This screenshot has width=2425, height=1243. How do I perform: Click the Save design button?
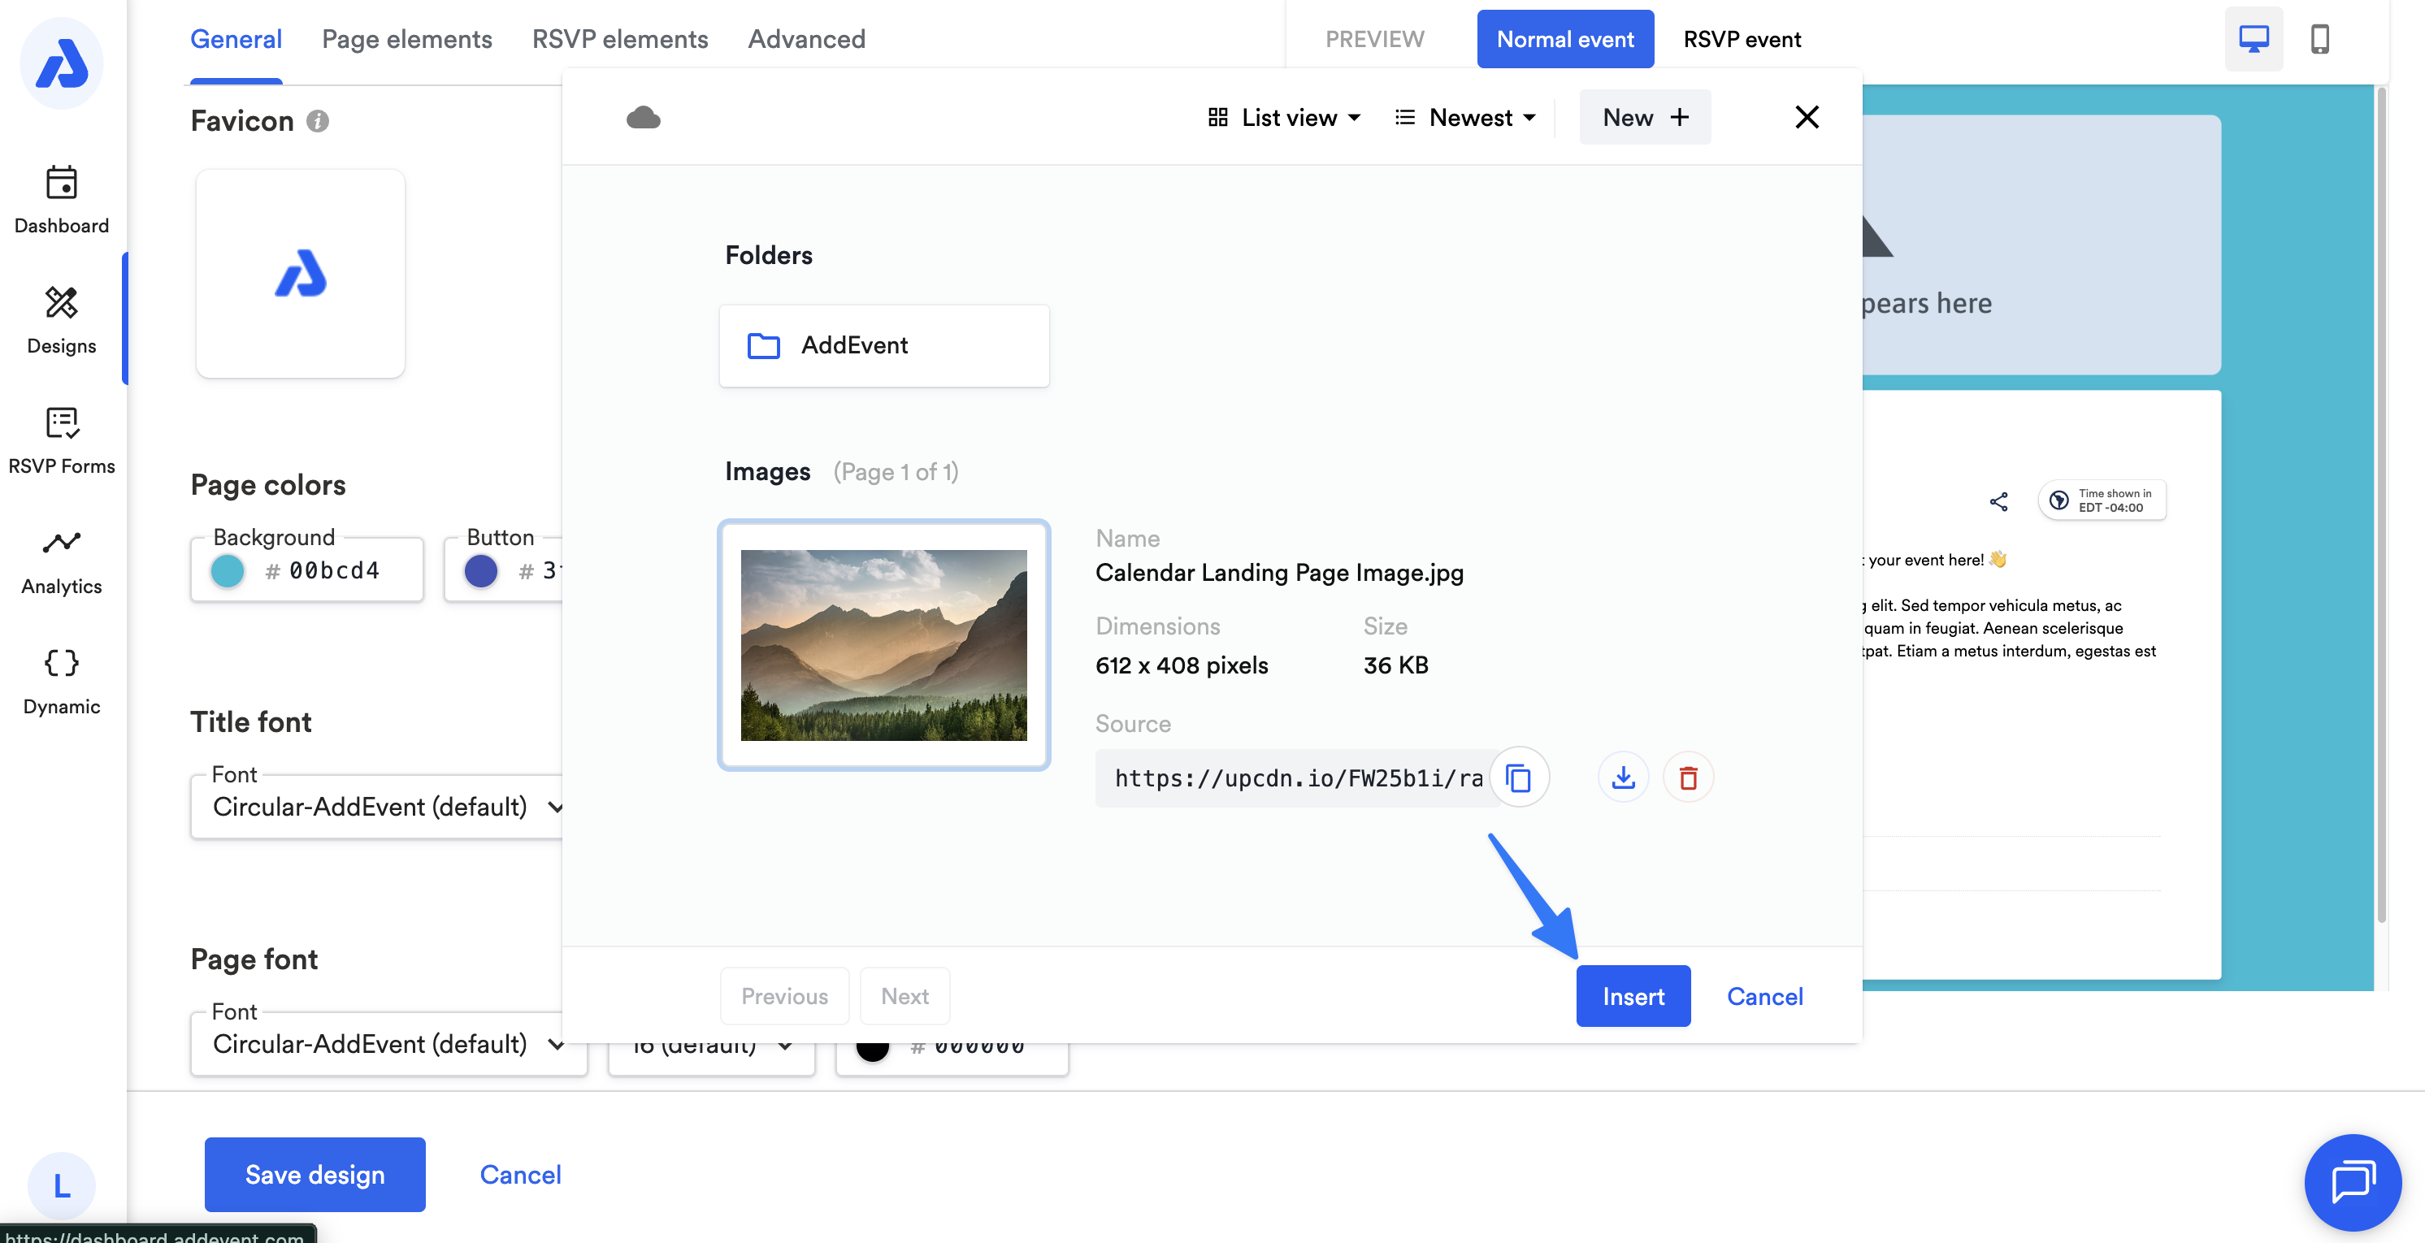pyautogui.click(x=315, y=1174)
